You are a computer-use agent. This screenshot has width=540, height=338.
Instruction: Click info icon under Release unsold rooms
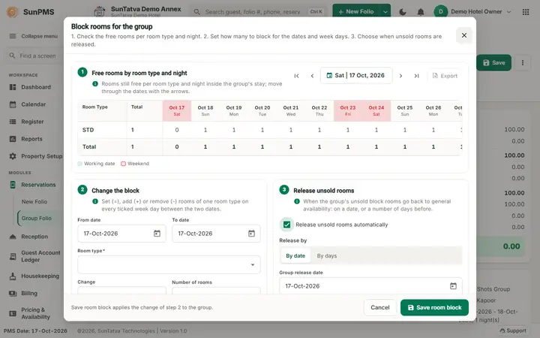[x=297, y=201]
